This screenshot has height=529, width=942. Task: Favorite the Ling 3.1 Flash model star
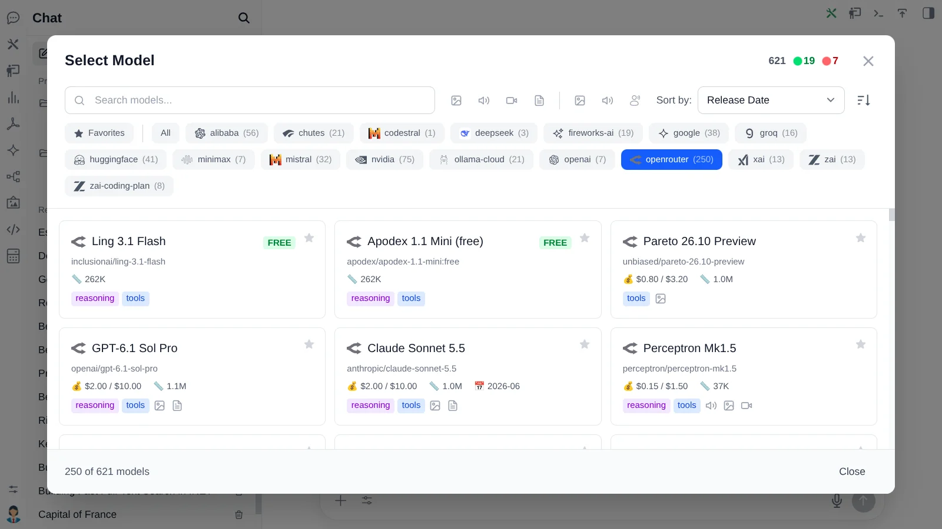coord(309,238)
